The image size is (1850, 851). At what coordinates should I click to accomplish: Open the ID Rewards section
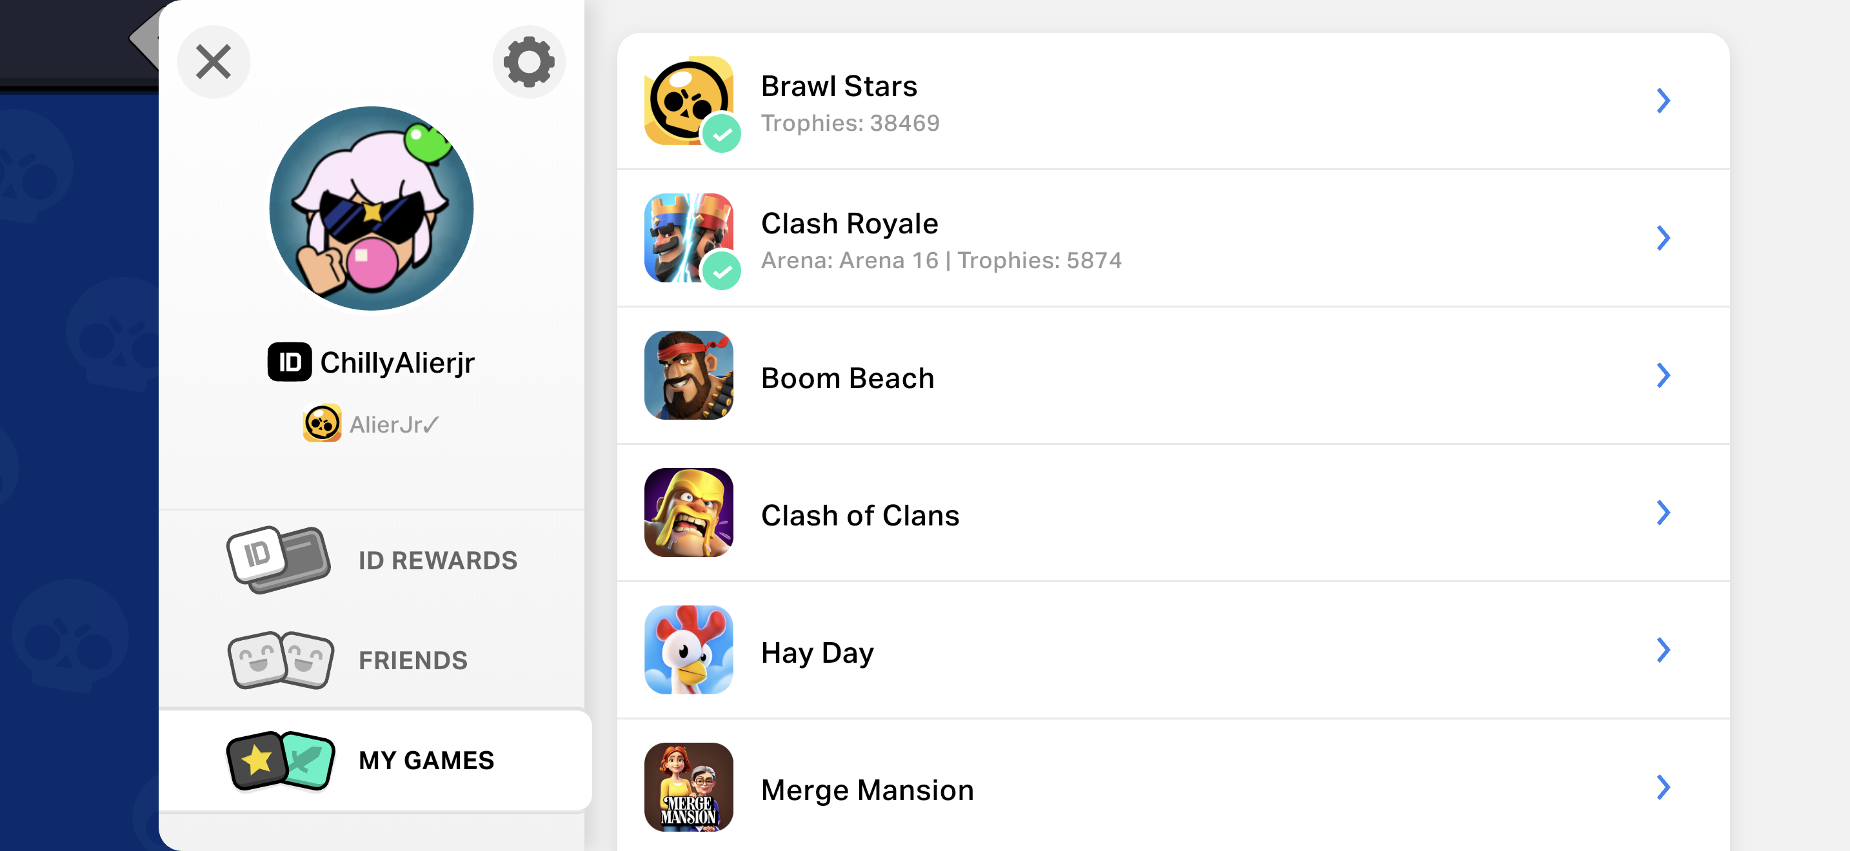click(372, 560)
